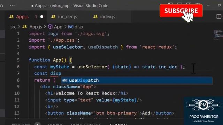Place cursor on './App.css' string
Viewport: 223px width, 125px height.
click(x=62, y=40)
